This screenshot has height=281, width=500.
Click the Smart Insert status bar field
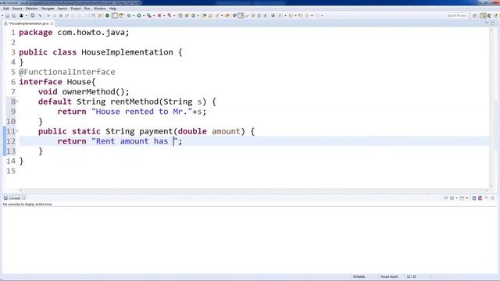point(389,276)
